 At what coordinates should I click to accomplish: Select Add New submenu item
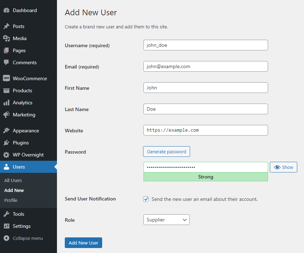click(x=14, y=191)
